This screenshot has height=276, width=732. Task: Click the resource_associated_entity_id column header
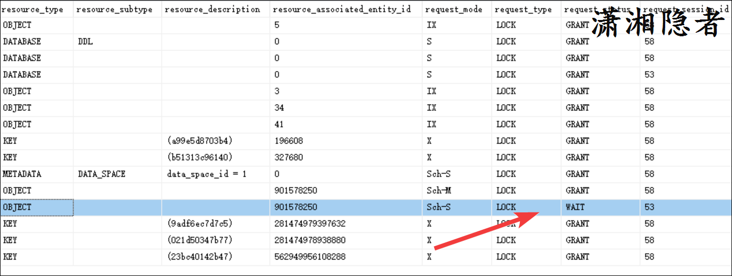tap(342, 9)
